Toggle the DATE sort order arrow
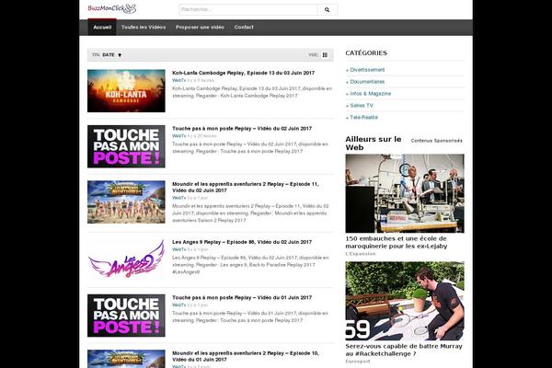Image resolution: width=552 pixels, height=368 pixels. click(120, 55)
